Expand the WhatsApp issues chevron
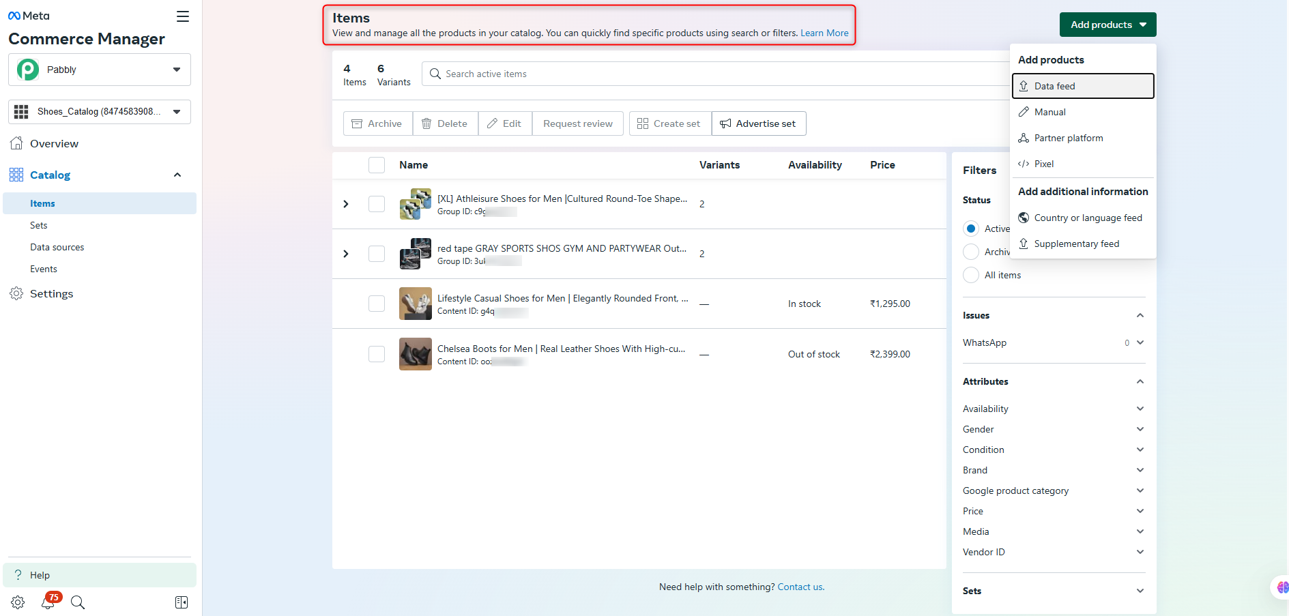The image size is (1289, 616). 1140,342
